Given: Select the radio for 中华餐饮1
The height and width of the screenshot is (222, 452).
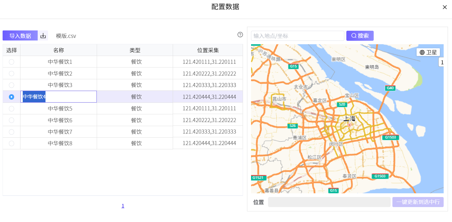Looking at the screenshot, I should click(12, 62).
